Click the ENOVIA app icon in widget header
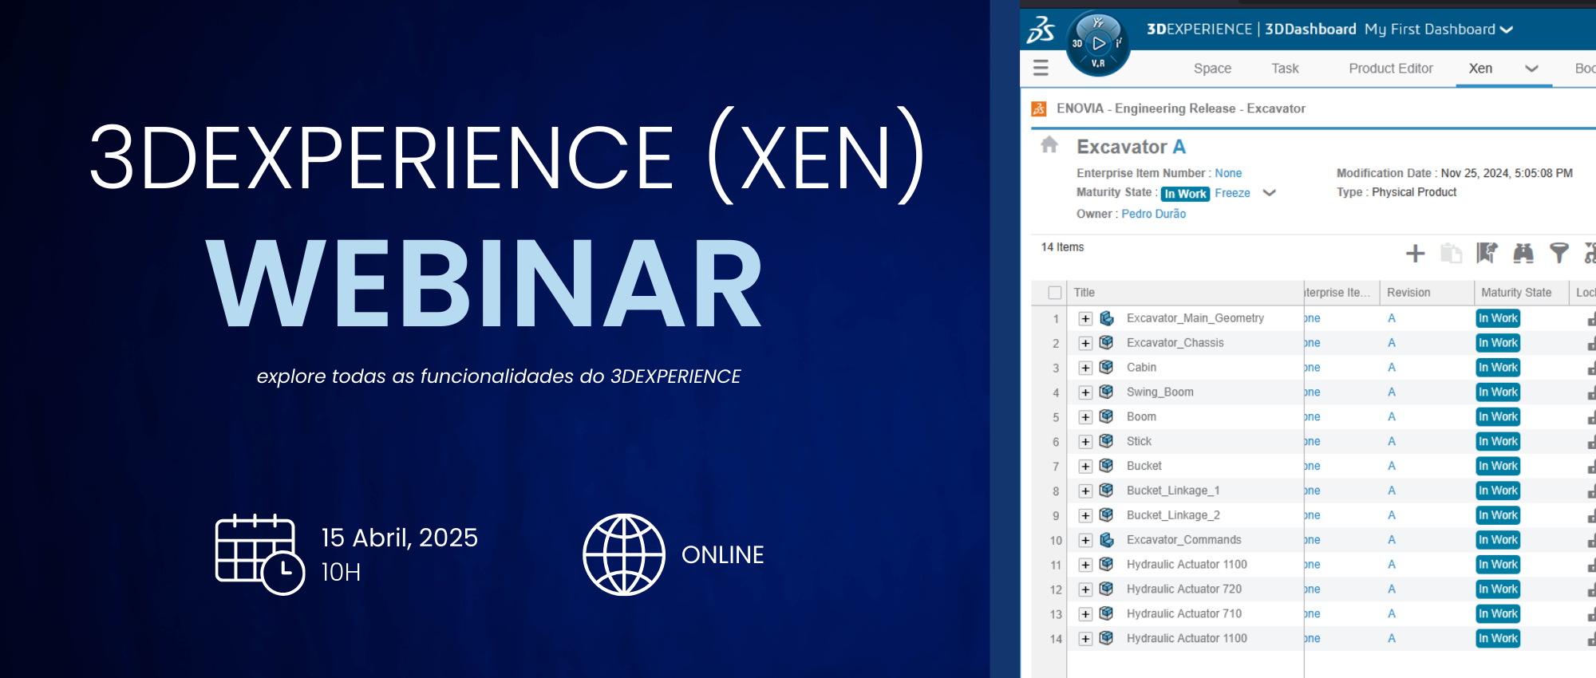This screenshot has width=1596, height=678. point(1039,108)
